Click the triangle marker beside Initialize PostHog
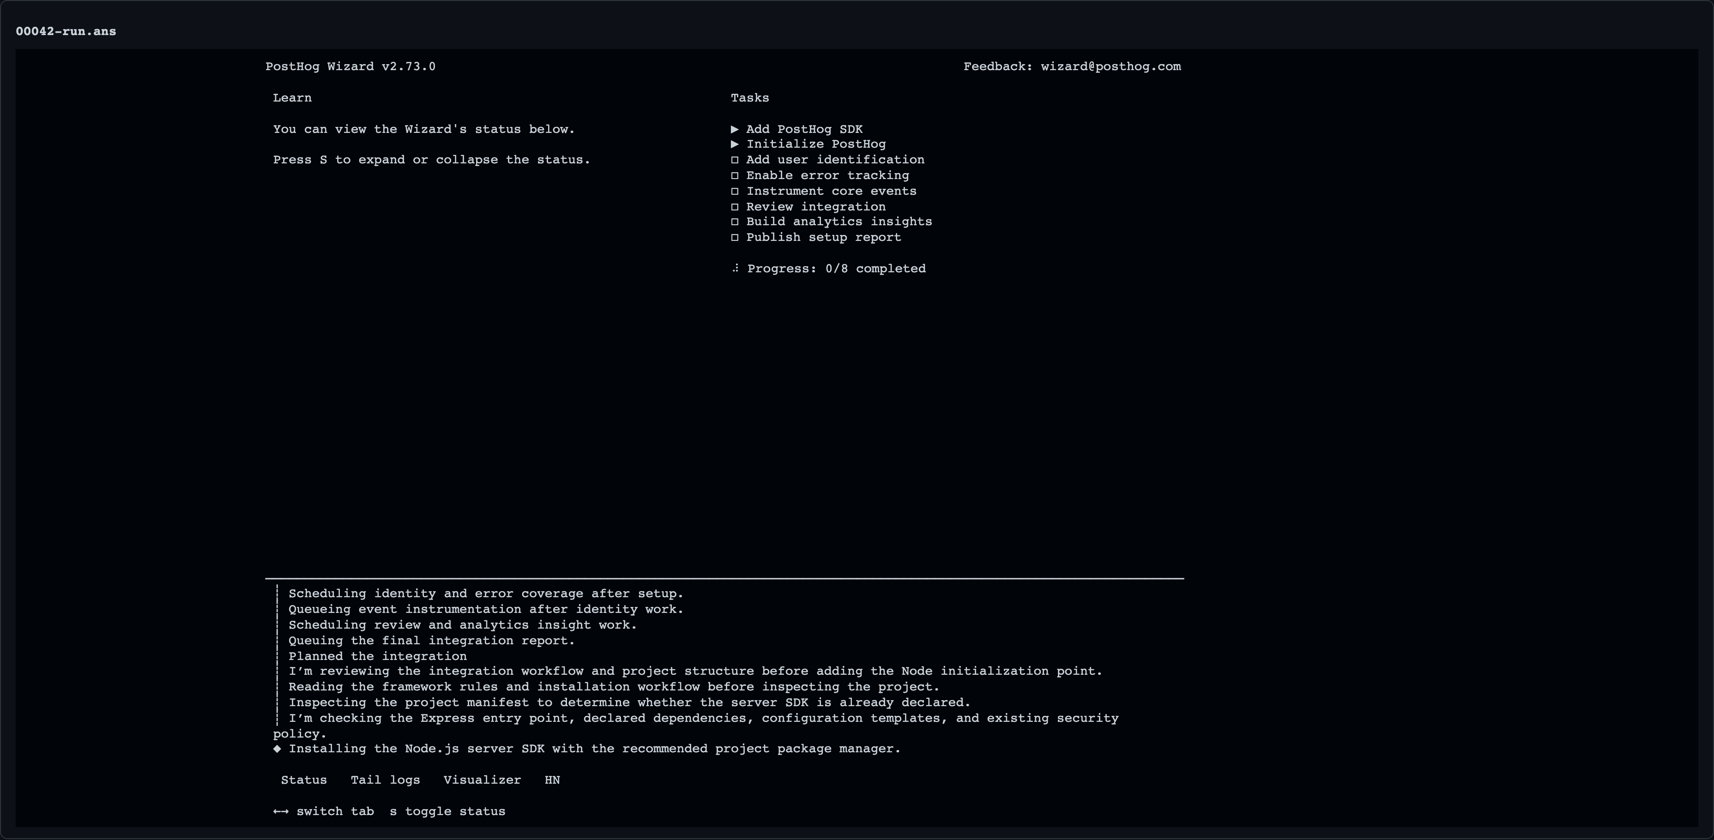 click(x=735, y=144)
